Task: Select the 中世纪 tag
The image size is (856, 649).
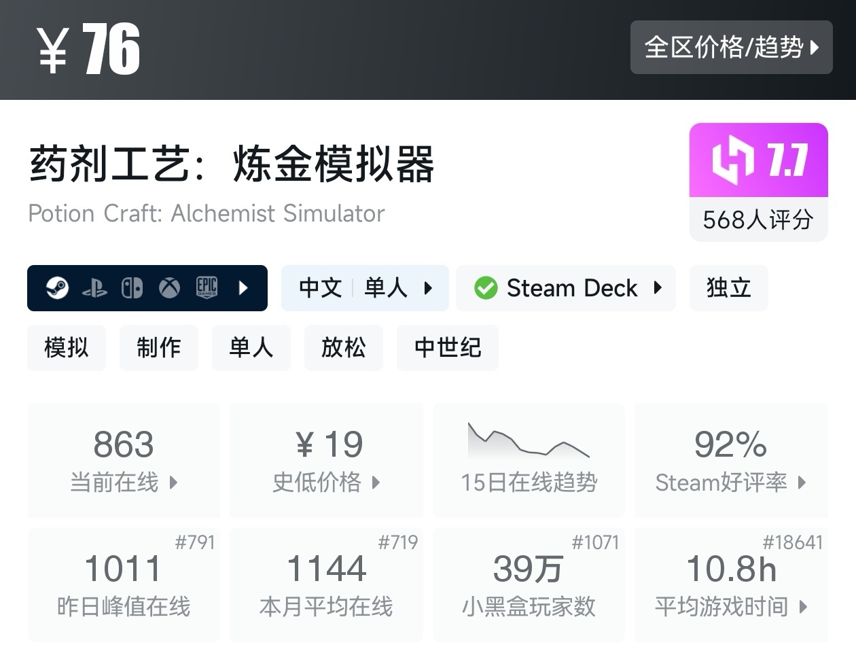Action: point(448,348)
